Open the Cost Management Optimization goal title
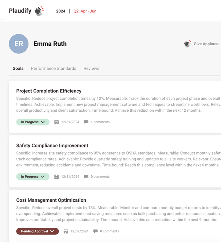 [51, 200]
